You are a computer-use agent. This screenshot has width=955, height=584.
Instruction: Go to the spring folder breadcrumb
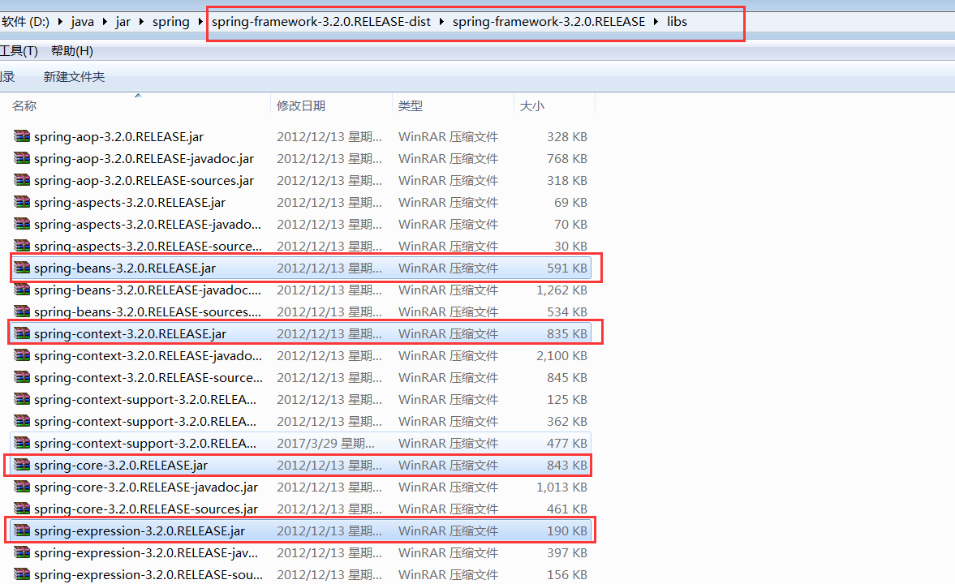point(171,22)
